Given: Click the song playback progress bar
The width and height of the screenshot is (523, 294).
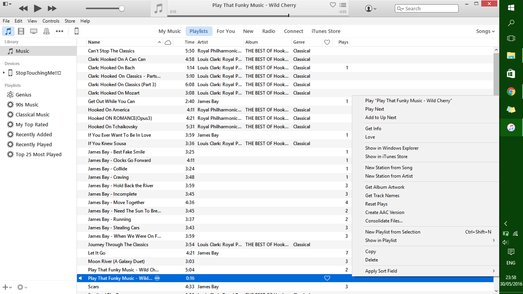Looking at the screenshot, I should [x=258, y=16].
